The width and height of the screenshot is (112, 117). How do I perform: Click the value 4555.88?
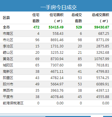point(103,97)
